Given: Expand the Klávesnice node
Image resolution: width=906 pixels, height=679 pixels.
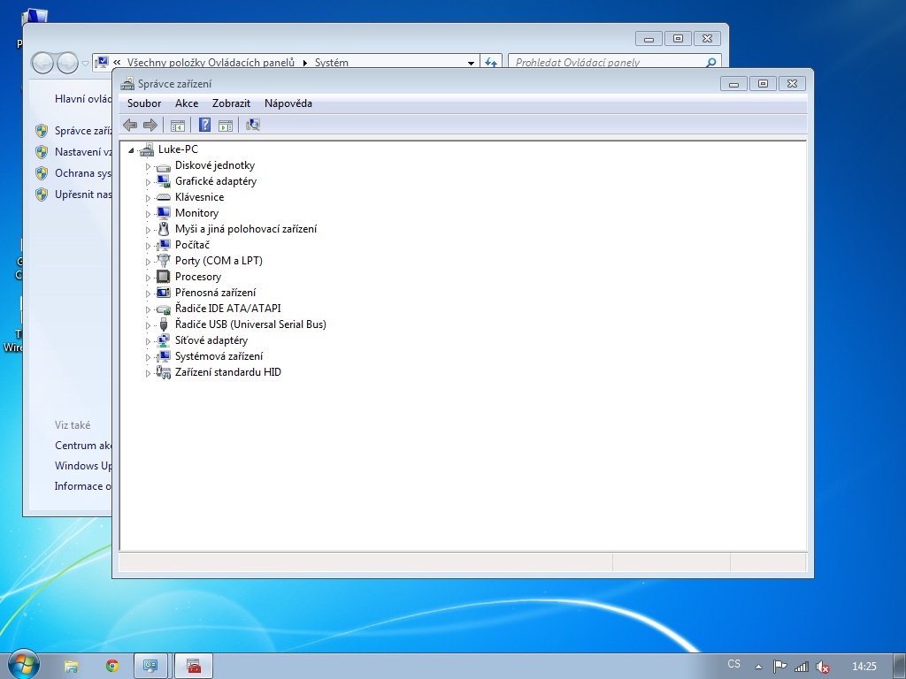Looking at the screenshot, I should coord(148,198).
